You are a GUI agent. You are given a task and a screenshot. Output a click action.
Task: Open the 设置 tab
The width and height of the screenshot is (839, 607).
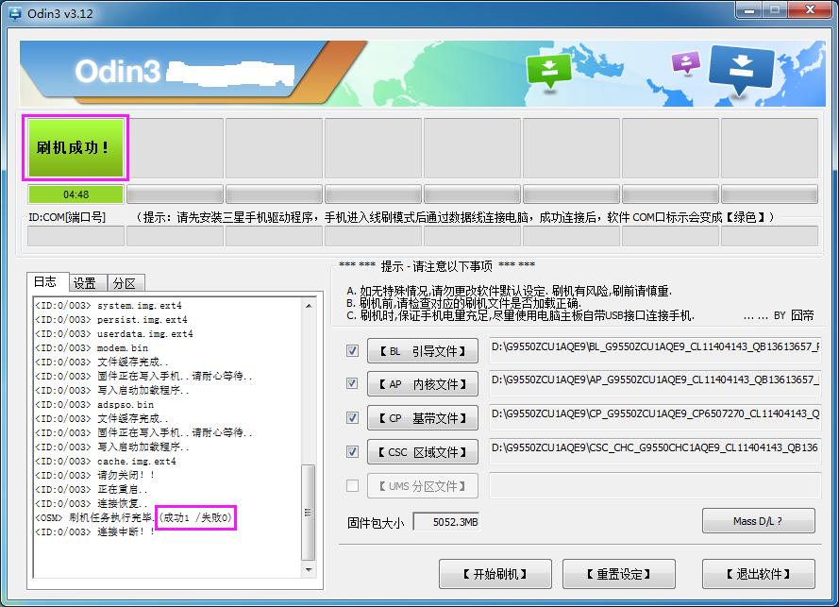[x=86, y=283]
